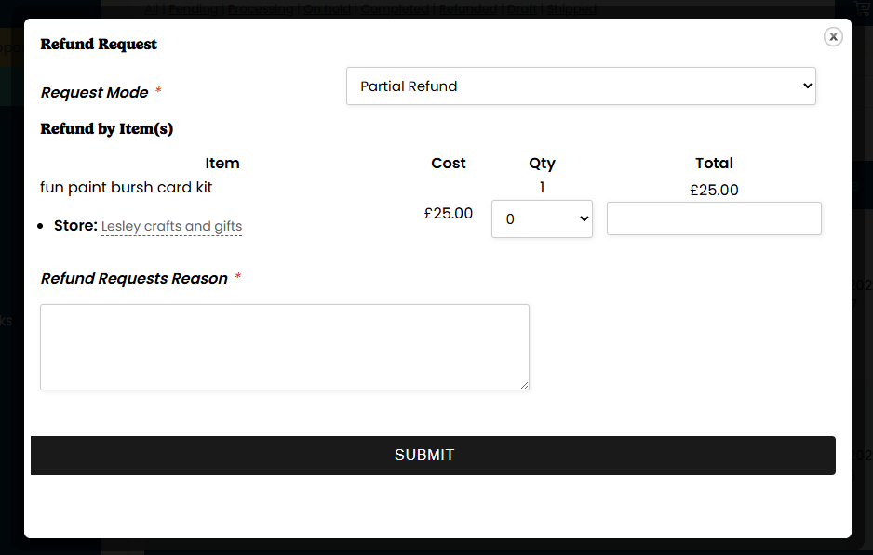Click the fun paint bursh card kit item
The width and height of the screenshot is (873, 555).
coord(127,188)
